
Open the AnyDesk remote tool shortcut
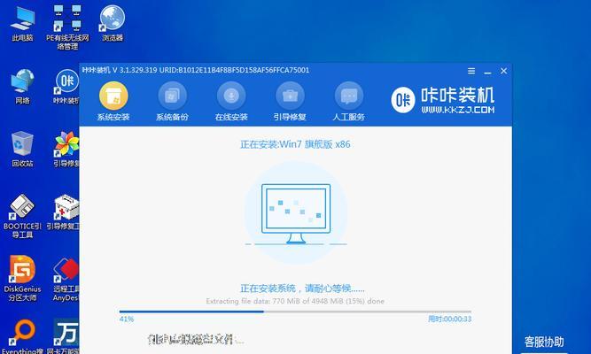click(67, 272)
